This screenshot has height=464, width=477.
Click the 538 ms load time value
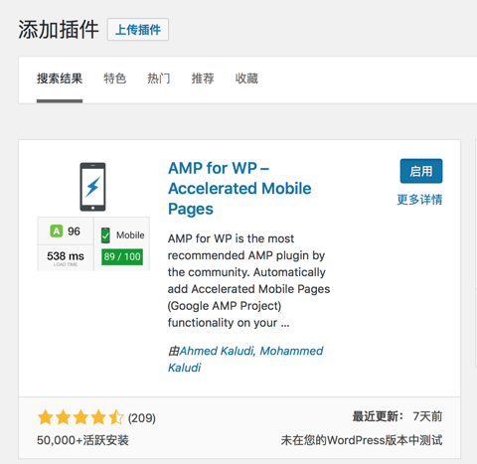click(x=66, y=256)
